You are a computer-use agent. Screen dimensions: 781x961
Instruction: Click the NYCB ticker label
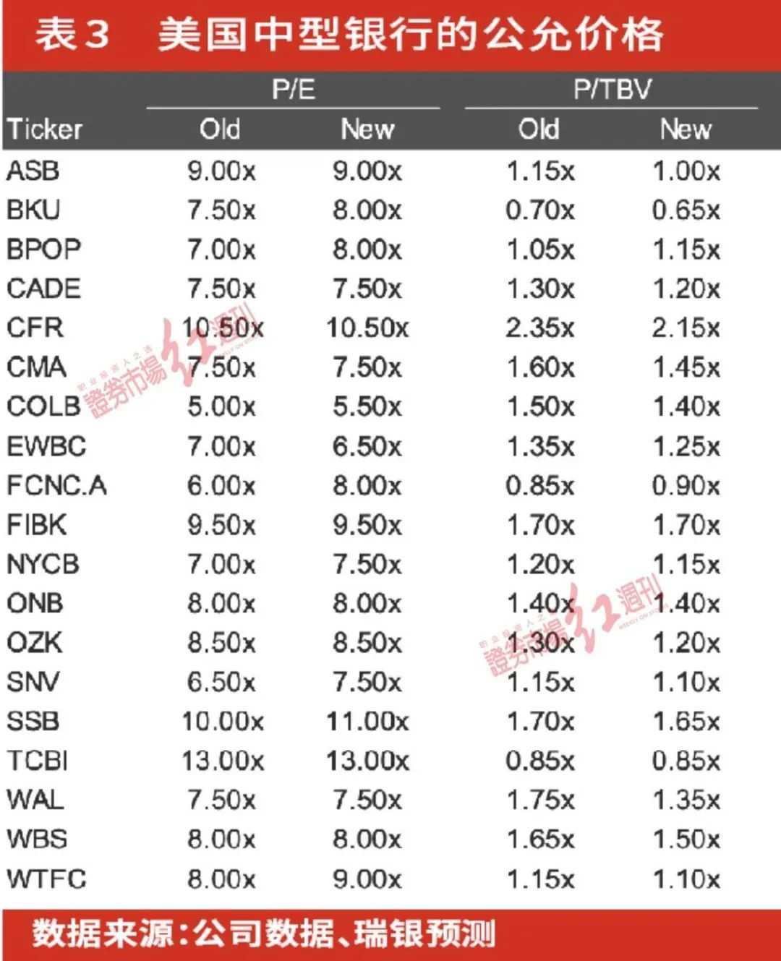(43, 564)
